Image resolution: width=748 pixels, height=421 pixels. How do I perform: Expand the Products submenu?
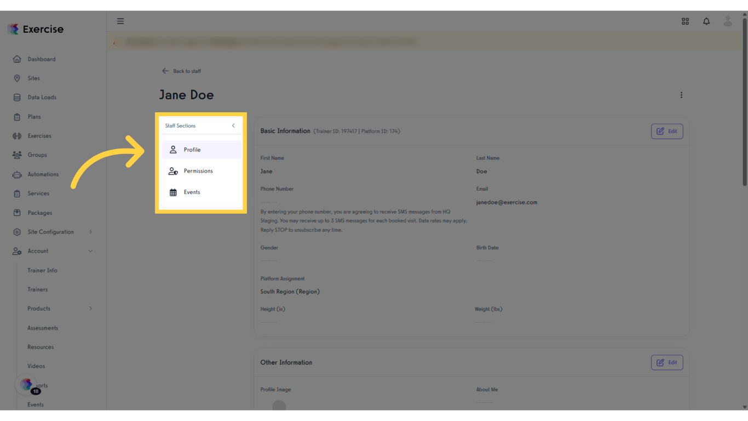click(90, 309)
